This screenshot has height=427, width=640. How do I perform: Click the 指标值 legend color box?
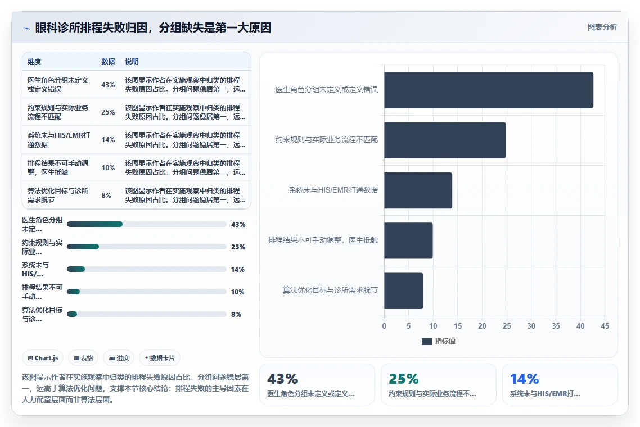[x=426, y=342]
